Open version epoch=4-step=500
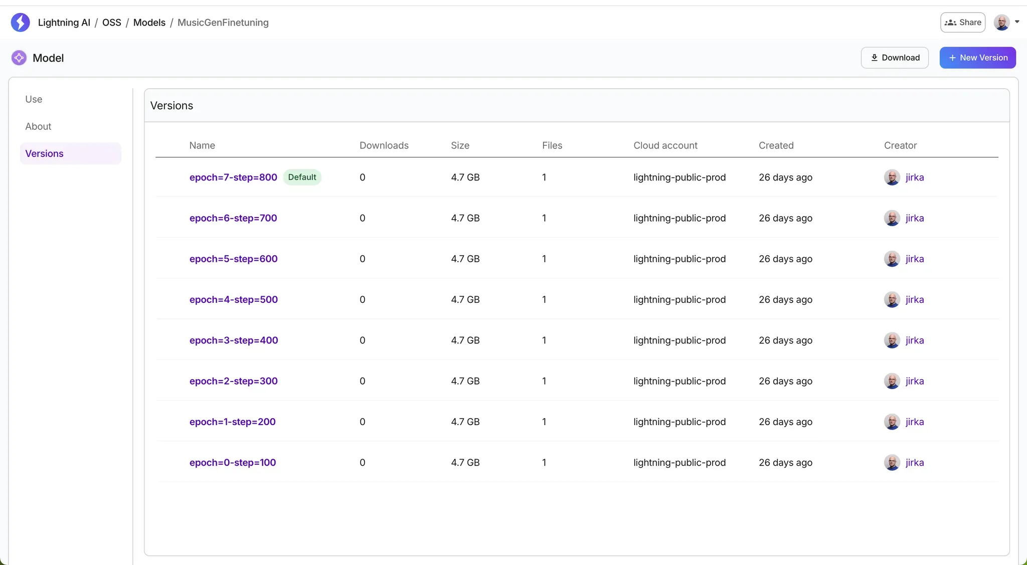This screenshot has width=1027, height=565. click(234, 299)
